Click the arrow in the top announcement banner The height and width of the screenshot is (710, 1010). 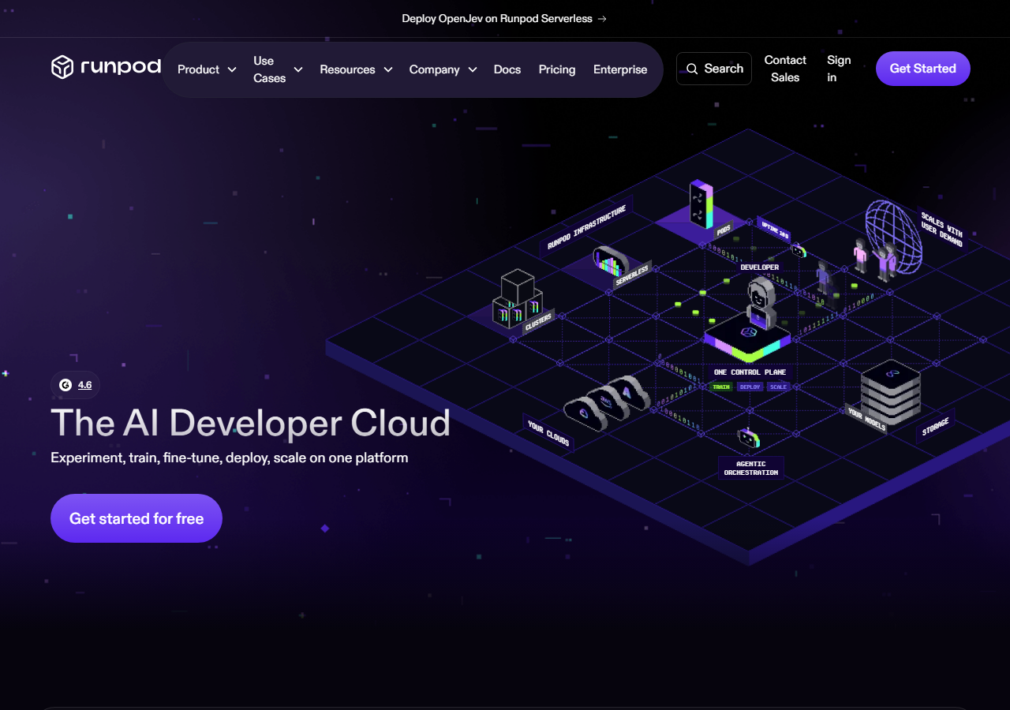click(602, 18)
